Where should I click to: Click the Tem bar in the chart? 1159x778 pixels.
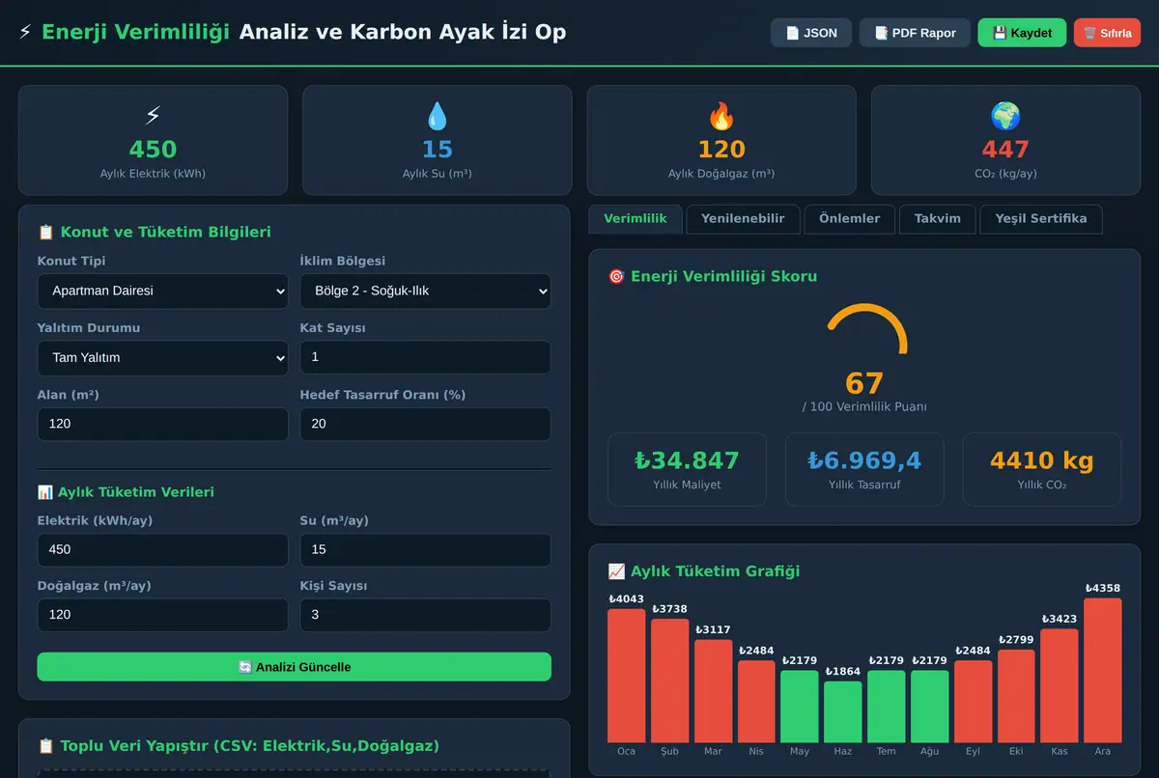tap(886, 707)
